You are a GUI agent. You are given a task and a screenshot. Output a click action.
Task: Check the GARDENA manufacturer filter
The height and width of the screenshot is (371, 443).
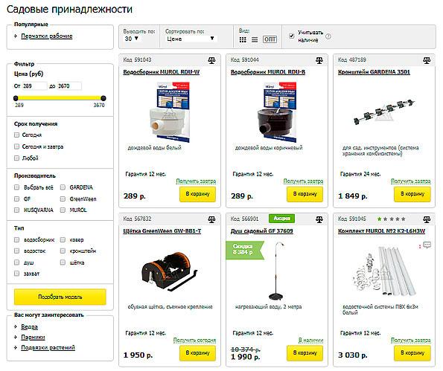pos(63,187)
